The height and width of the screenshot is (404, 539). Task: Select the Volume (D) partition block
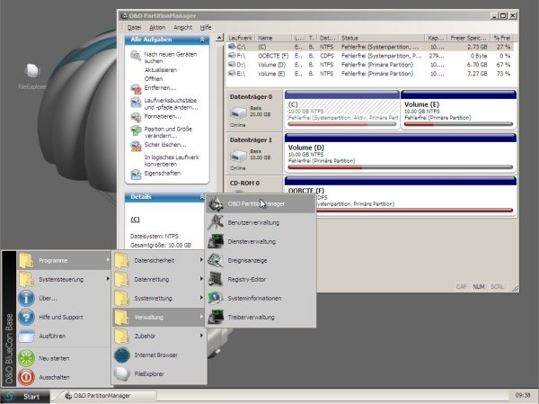[x=401, y=153]
